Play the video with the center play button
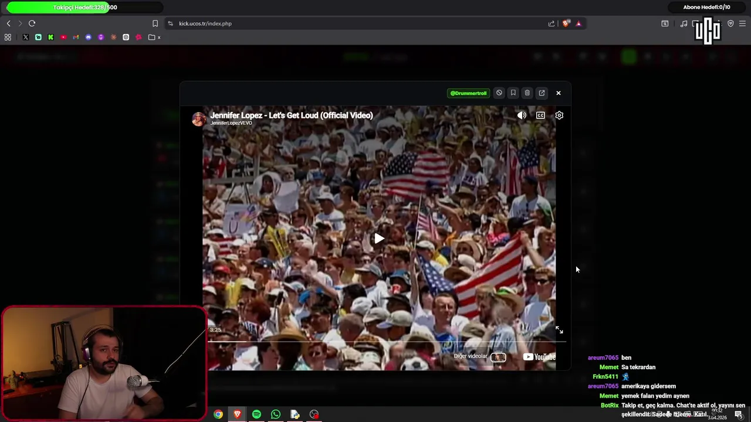Viewport: 751px width, 422px height. coord(379,238)
